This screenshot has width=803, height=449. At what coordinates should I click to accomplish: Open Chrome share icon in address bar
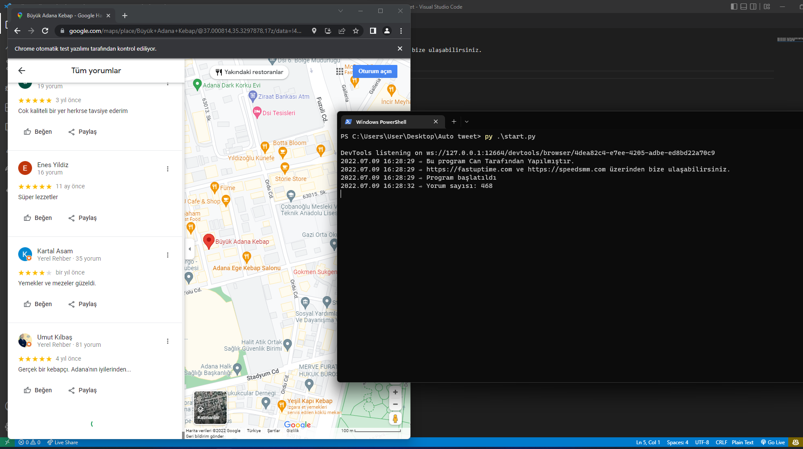[342, 31]
